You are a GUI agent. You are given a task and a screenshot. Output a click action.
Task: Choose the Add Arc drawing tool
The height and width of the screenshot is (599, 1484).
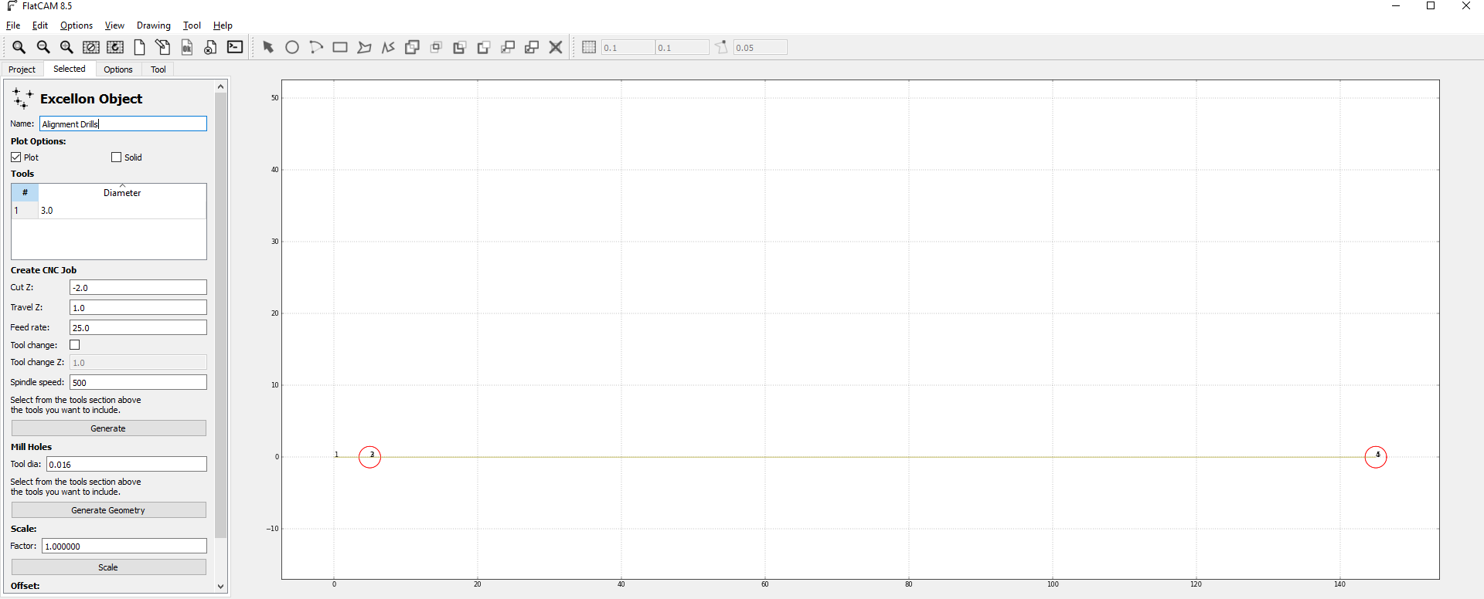(316, 47)
